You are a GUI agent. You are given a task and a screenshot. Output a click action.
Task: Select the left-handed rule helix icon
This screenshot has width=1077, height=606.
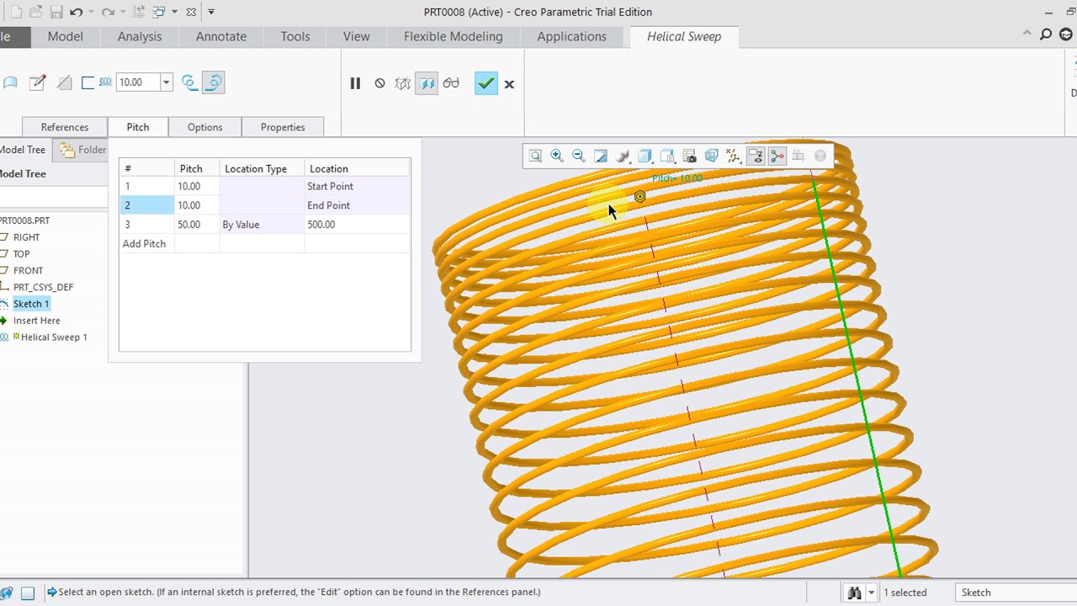coord(189,82)
